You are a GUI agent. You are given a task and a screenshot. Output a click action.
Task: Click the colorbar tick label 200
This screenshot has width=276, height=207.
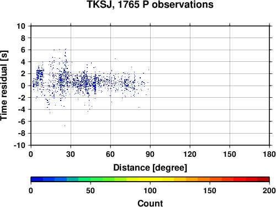(269, 190)
